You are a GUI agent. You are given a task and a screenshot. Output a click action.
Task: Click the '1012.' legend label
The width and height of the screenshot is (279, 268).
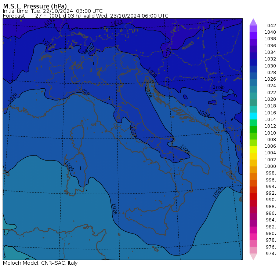click(271, 126)
